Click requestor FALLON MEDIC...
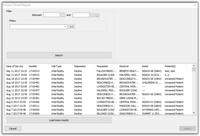 click(x=106, y=71)
